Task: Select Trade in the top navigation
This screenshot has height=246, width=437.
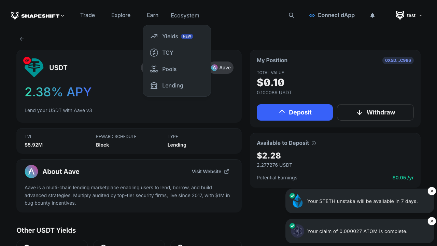Action: [x=87, y=15]
